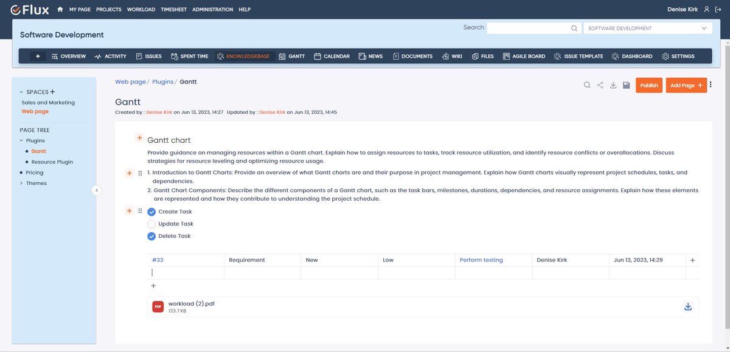The height and width of the screenshot is (352, 730).
Task: Open the Software Development project dropdown
Action: point(648,28)
